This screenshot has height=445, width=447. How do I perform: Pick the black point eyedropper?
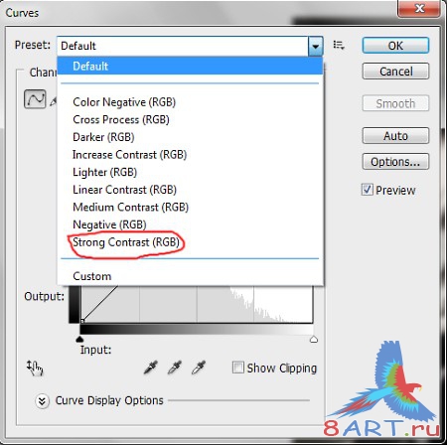click(151, 368)
